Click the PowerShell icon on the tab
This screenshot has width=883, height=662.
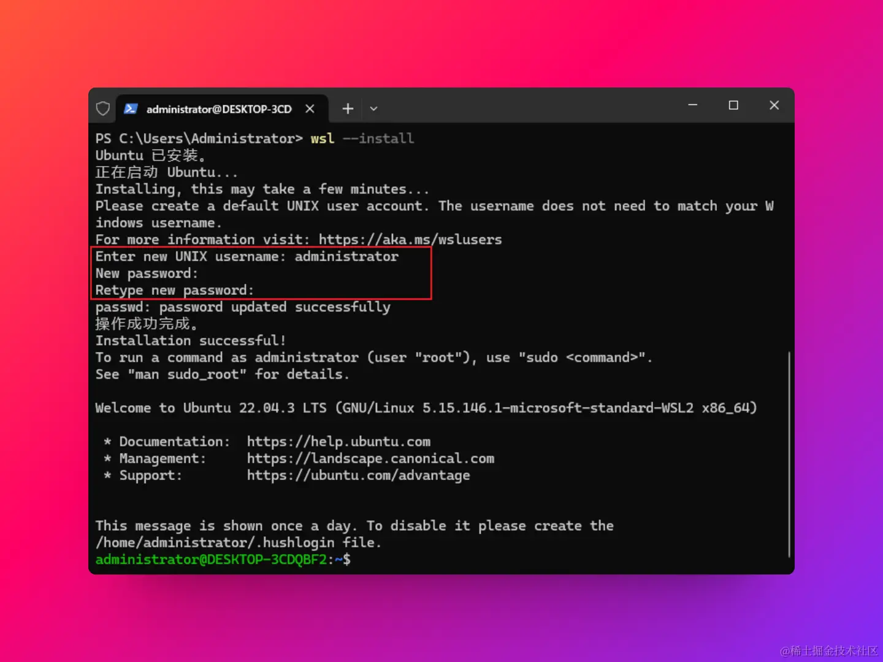[131, 108]
